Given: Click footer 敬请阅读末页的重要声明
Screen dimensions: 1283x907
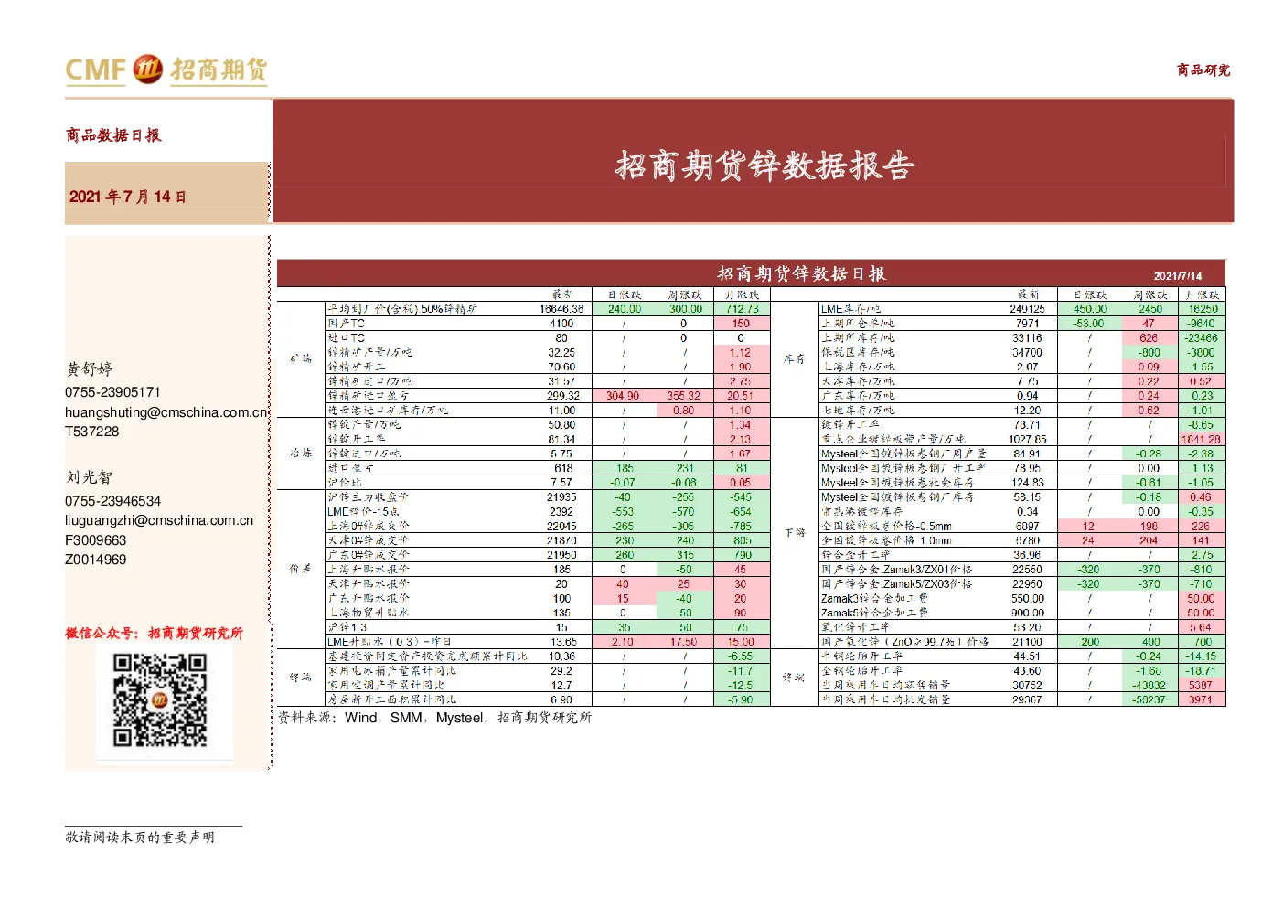Looking at the screenshot, I should pyautogui.click(x=140, y=837).
